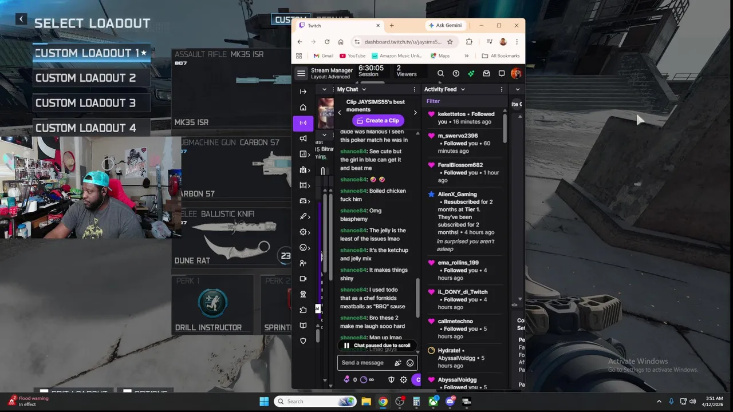Expand the chevron left of My Chat header

pyautogui.click(x=324, y=89)
